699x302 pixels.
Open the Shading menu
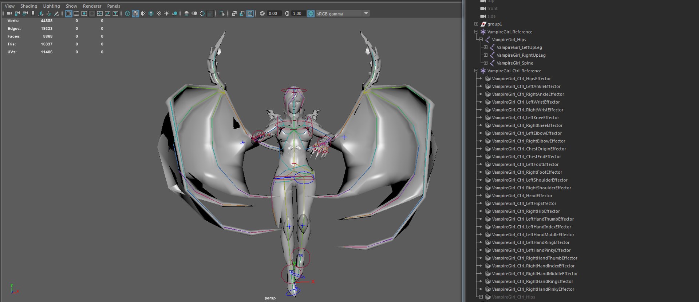pyautogui.click(x=29, y=6)
